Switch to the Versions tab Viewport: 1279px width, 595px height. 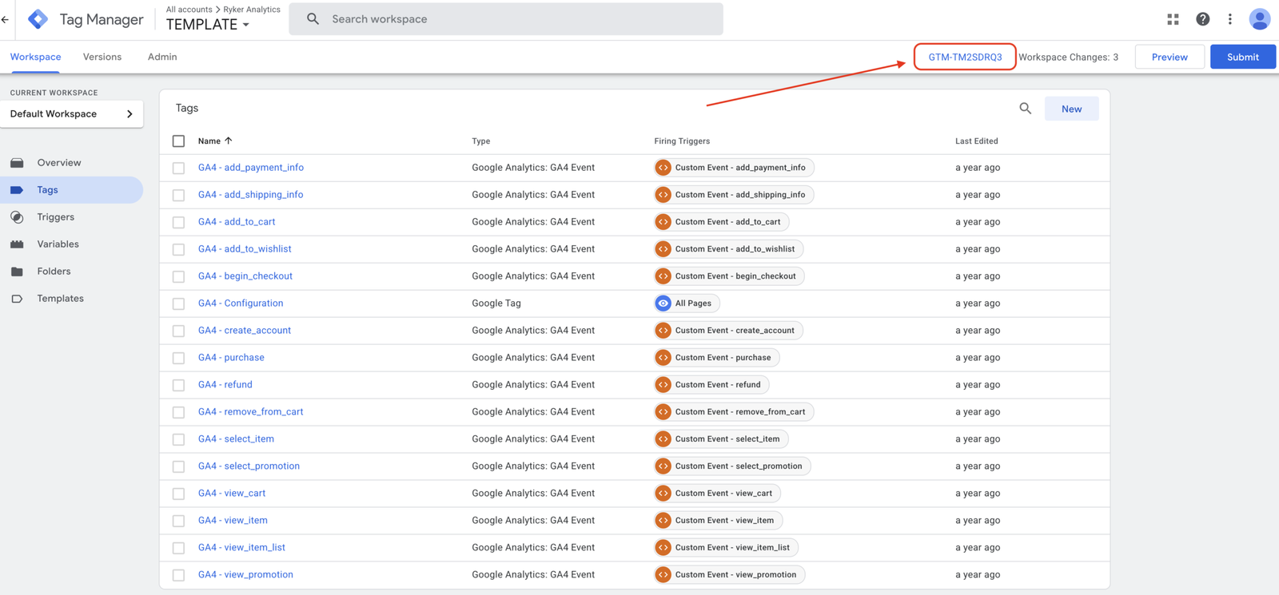[x=102, y=57]
